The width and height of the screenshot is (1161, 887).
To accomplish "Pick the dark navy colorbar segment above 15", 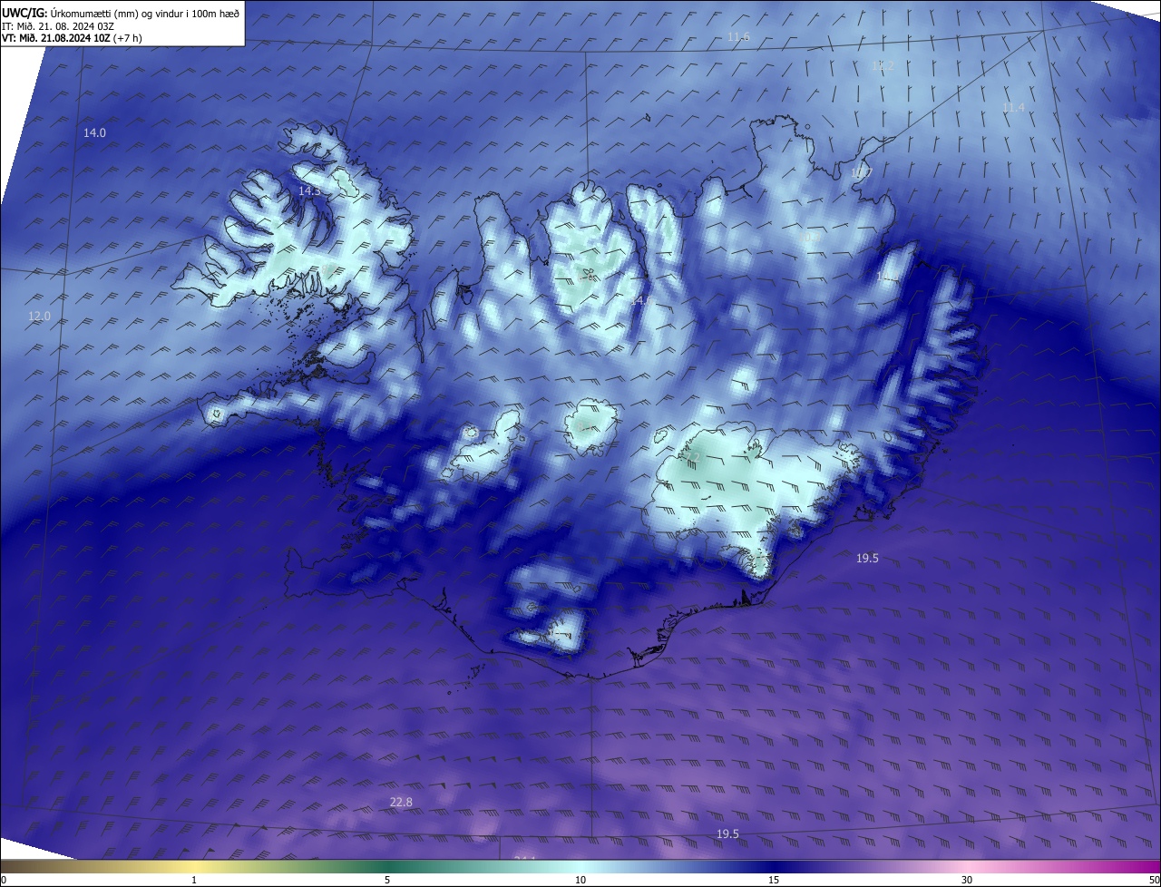I will [774, 866].
